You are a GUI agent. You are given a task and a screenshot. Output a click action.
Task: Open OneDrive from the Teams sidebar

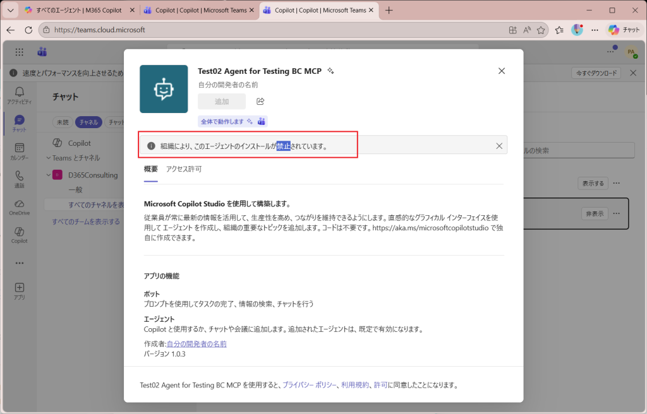19,207
